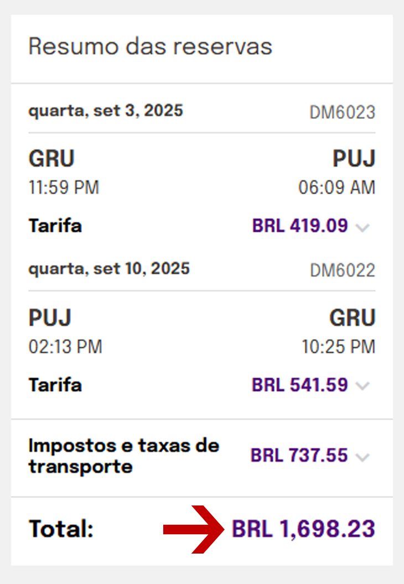Click the 02:13 PM departure time
This screenshot has height=584, width=404.
65,347
